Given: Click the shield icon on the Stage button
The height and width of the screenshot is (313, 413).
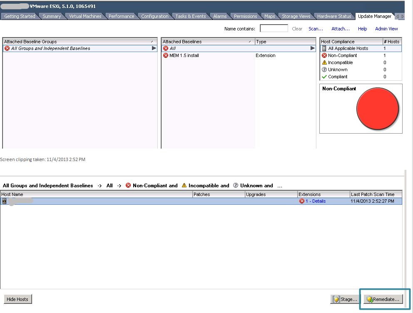Looking at the screenshot, I should point(336,299).
